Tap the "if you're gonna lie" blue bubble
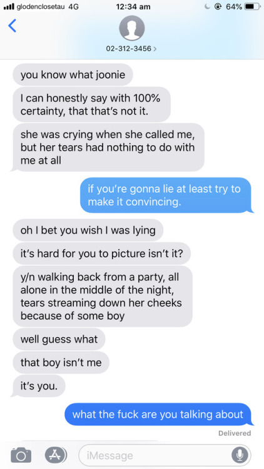This screenshot has height=469, width=264. pyautogui.click(x=165, y=195)
